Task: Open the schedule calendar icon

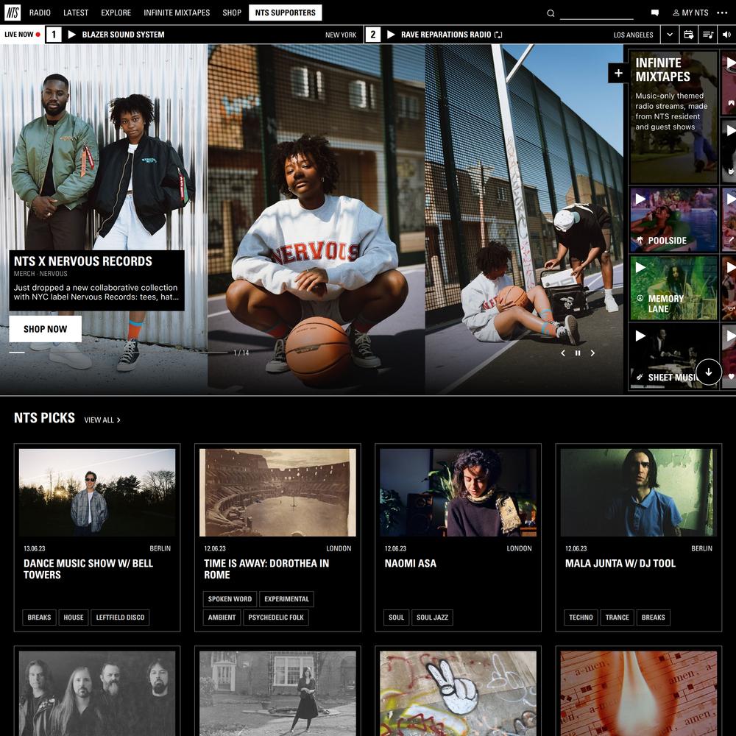Action: click(x=689, y=35)
